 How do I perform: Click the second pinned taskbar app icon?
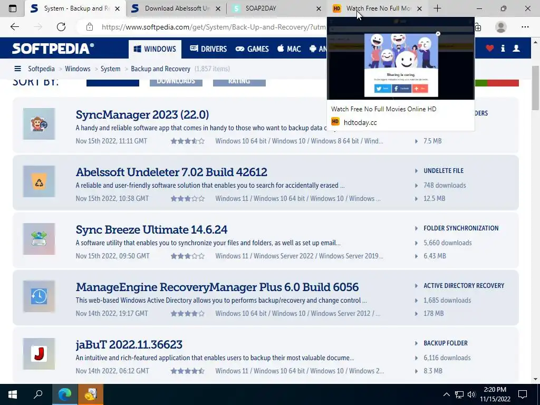[91, 394]
